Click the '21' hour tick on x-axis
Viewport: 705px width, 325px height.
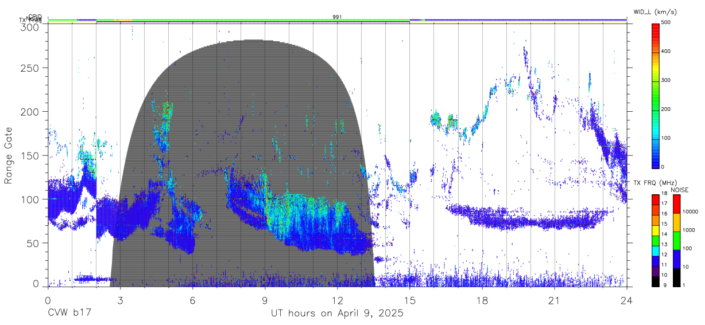pyautogui.click(x=555, y=300)
